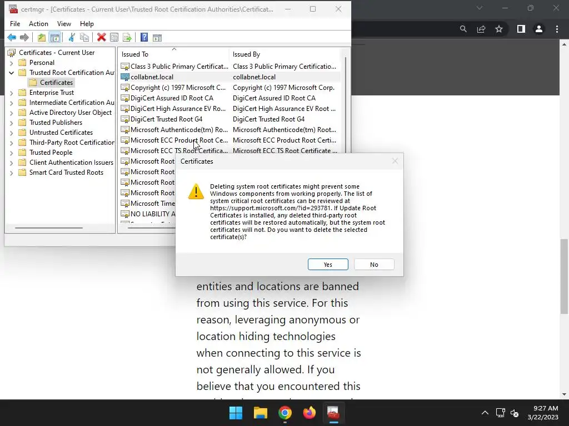Click certmgr icon on taskbar

(333, 413)
